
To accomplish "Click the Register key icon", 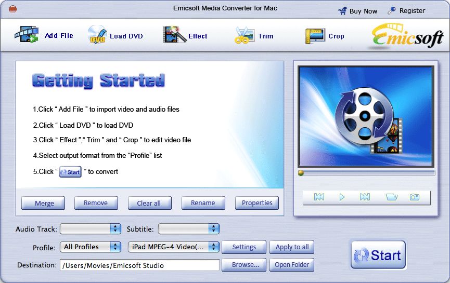I will pos(392,10).
